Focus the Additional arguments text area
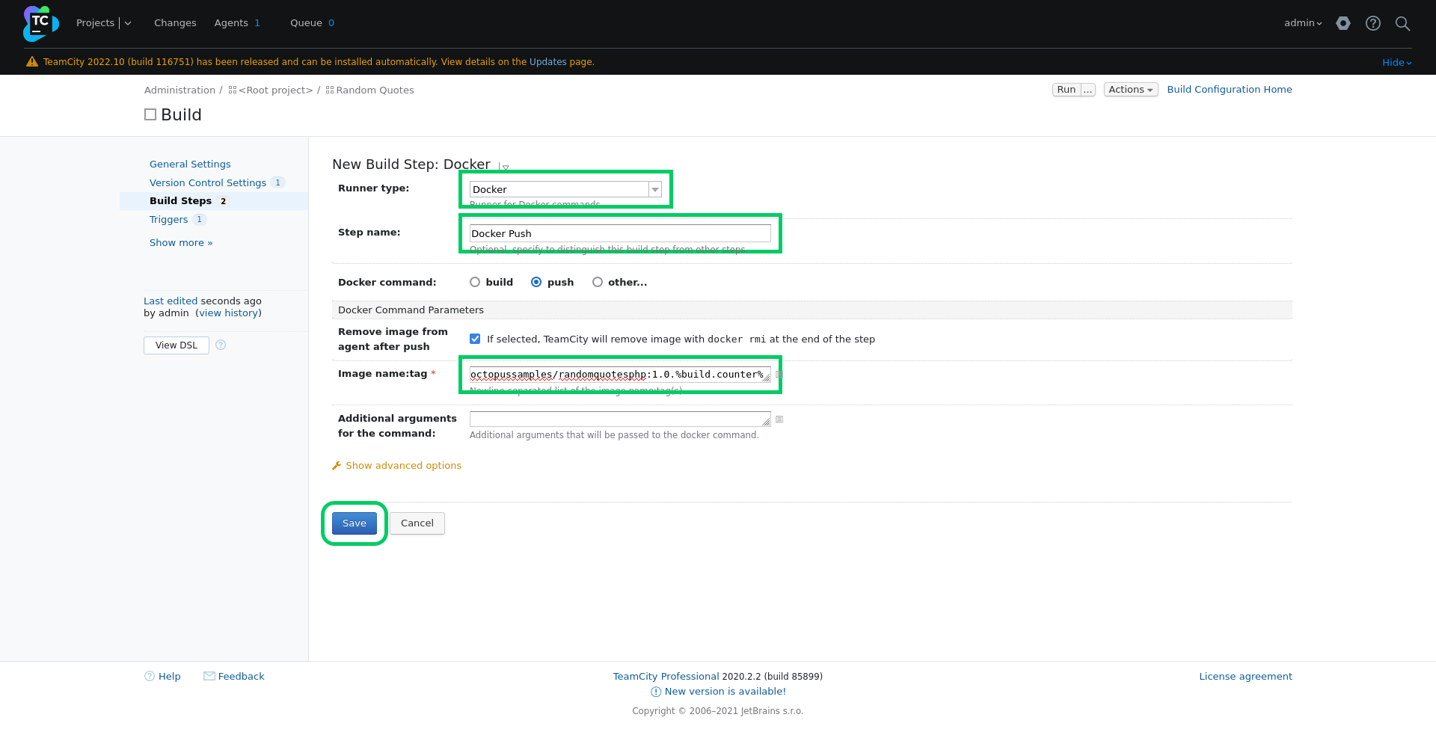1436x744 pixels. point(620,419)
